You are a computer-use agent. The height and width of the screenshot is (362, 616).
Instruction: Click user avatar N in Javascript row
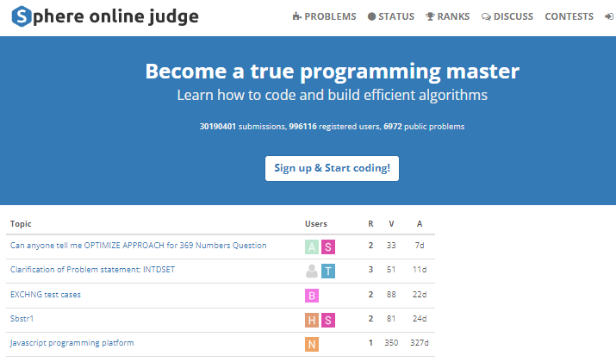click(x=312, y=344)
